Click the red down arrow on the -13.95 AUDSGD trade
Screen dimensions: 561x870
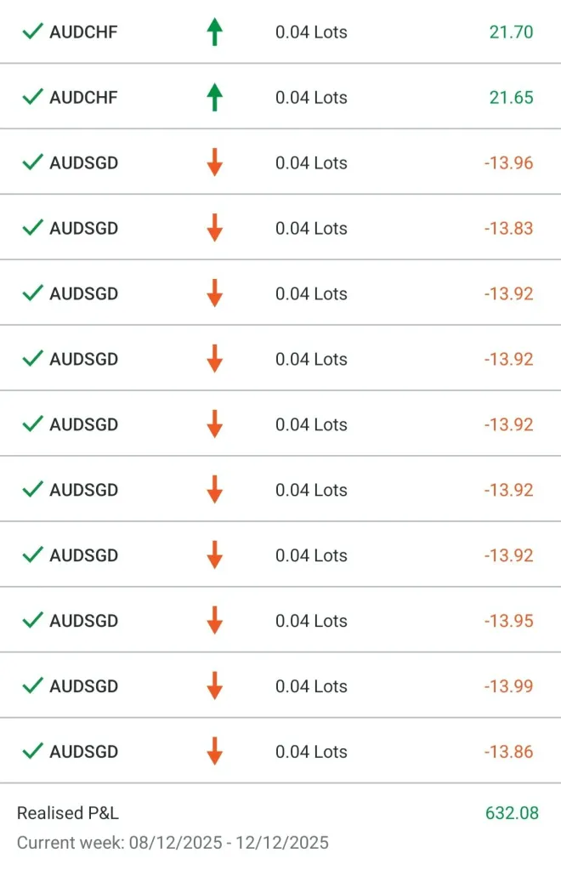click(214, 621)
